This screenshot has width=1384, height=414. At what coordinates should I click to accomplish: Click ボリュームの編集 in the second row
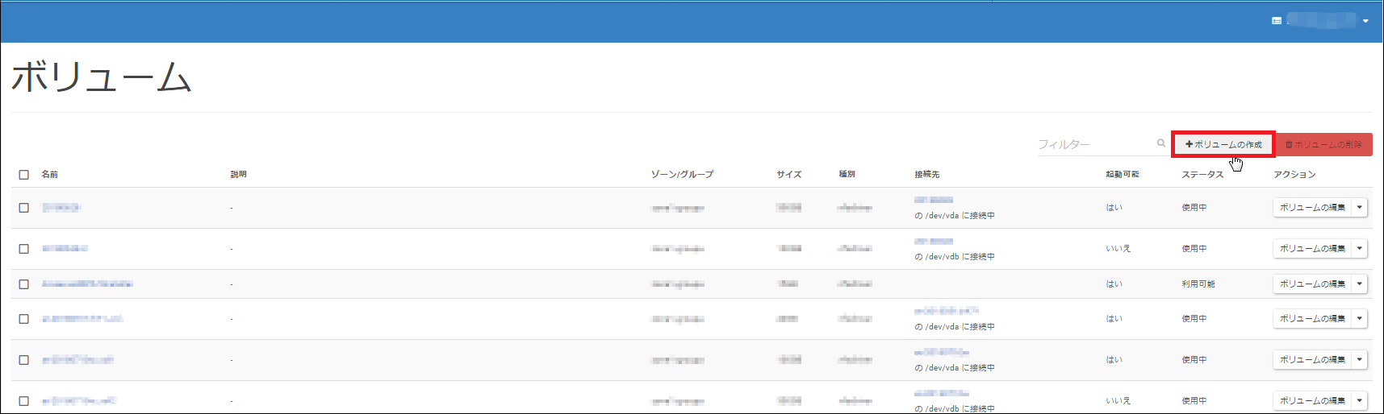(x=1312, y=249)
